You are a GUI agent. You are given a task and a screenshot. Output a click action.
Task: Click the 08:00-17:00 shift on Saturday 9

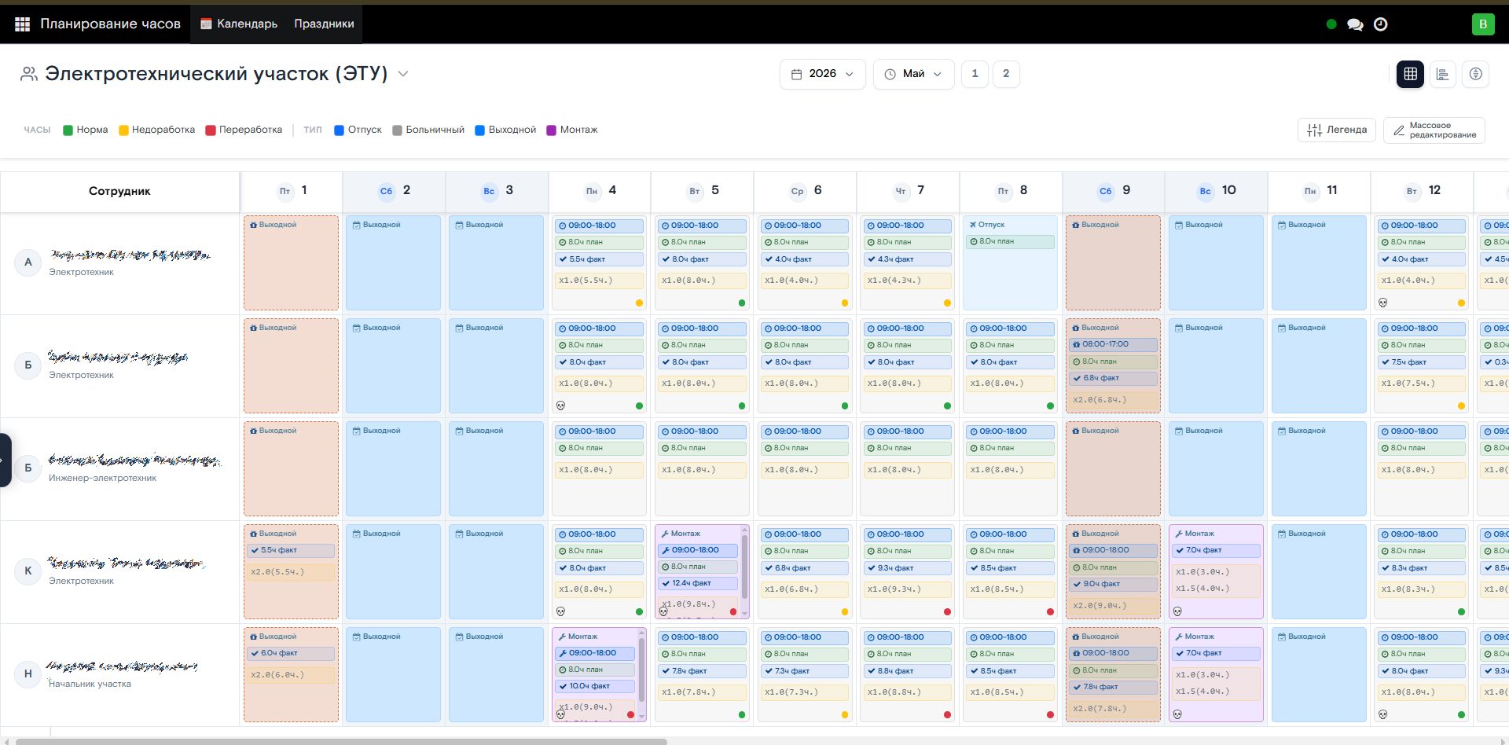pos(1113,344)
